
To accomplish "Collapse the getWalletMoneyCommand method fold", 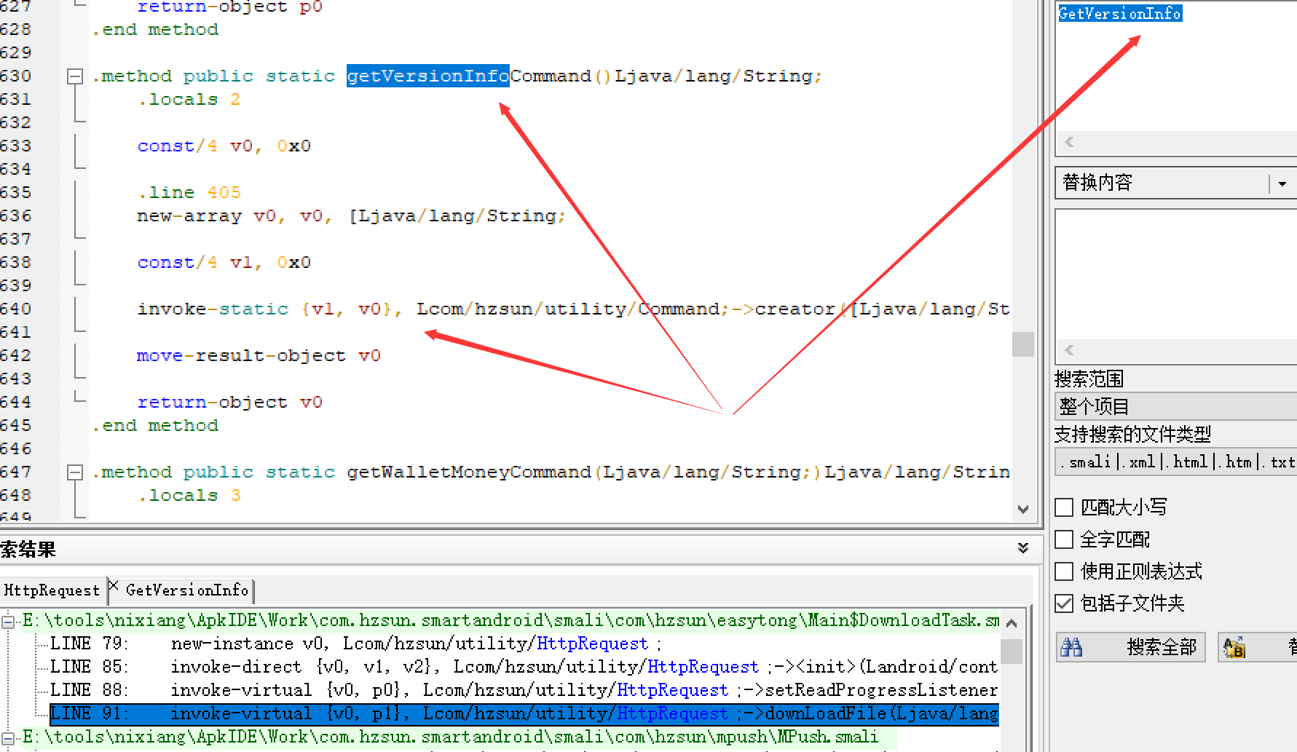I will (74, 472).
